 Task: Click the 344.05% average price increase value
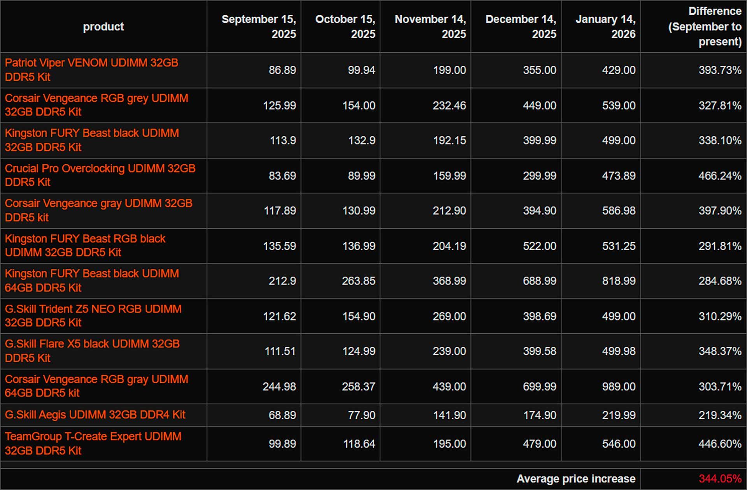(719, 479)
